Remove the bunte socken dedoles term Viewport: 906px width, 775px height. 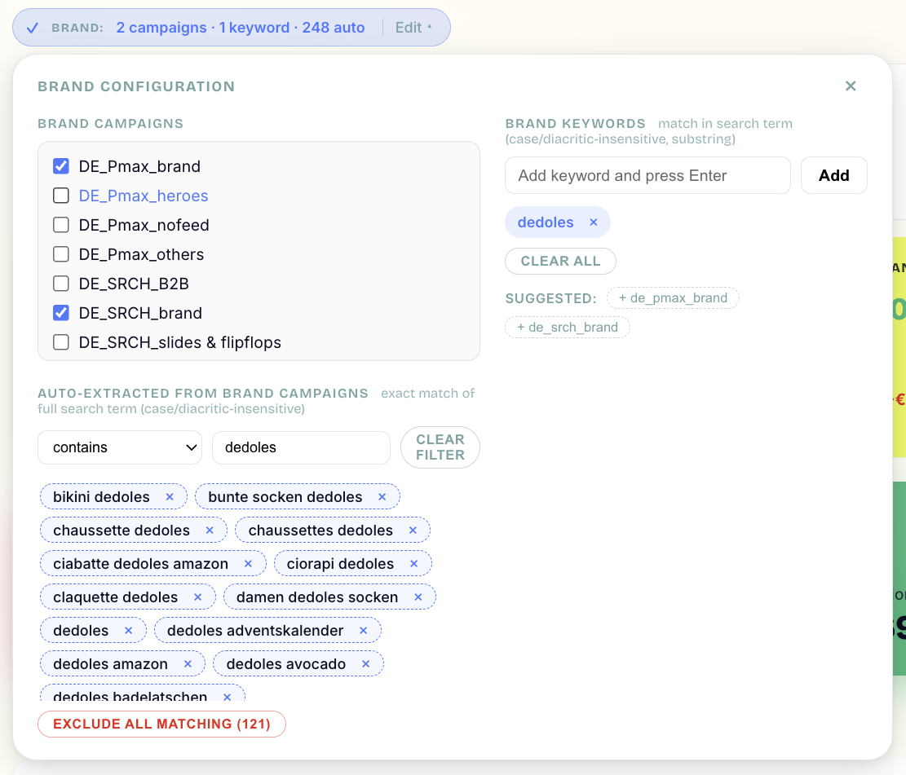point(382,497)
